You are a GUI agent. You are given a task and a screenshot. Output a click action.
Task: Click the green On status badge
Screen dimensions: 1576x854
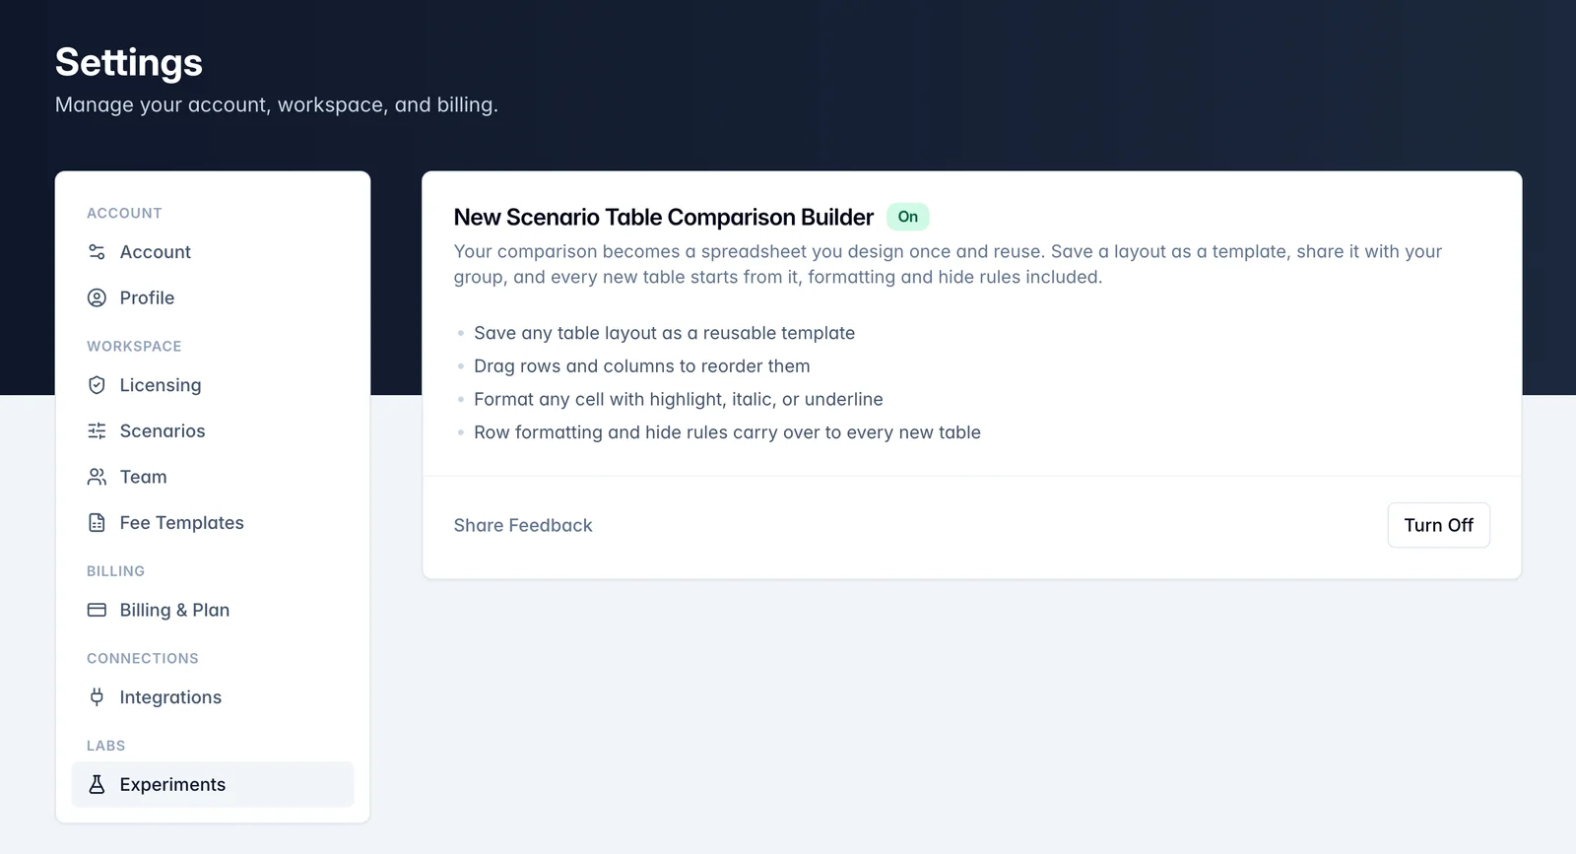pyautogui.click(x=908, y=217)
